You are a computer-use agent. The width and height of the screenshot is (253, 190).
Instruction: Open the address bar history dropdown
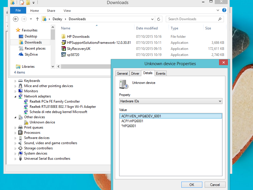[x=152, y=19]
